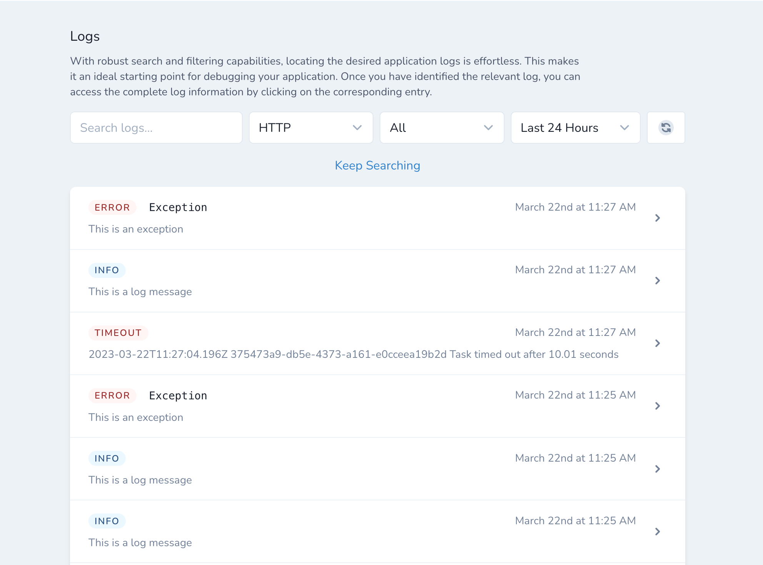Open the 11:25 AM Exception title
The width and height of the screenshot is (763, 565).
pos(178,395)
